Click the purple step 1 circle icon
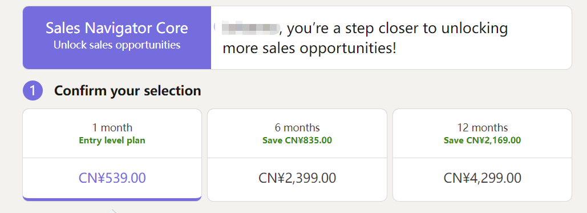This screenshot has height=213, width=587. point(33,91)
